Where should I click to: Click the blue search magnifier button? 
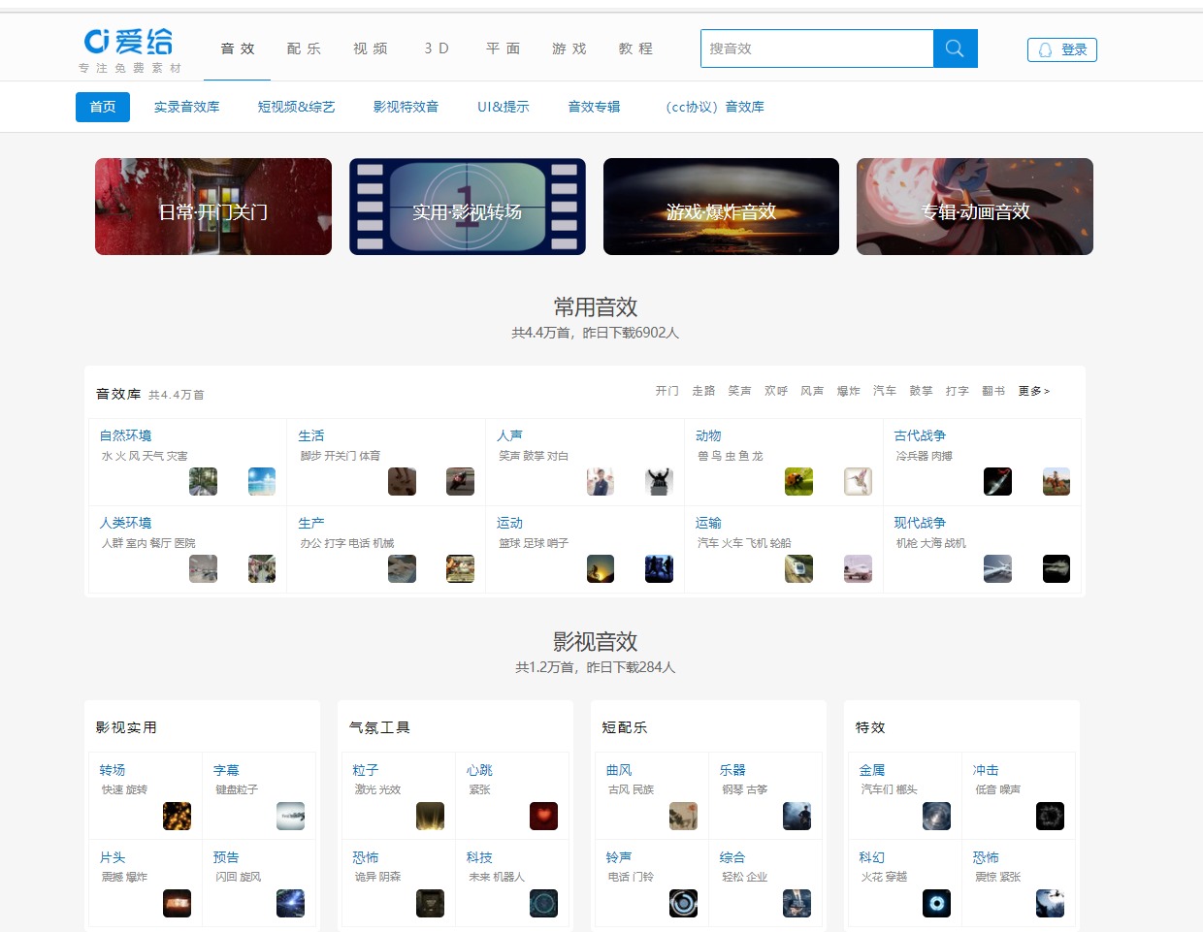tap(955, 48)
